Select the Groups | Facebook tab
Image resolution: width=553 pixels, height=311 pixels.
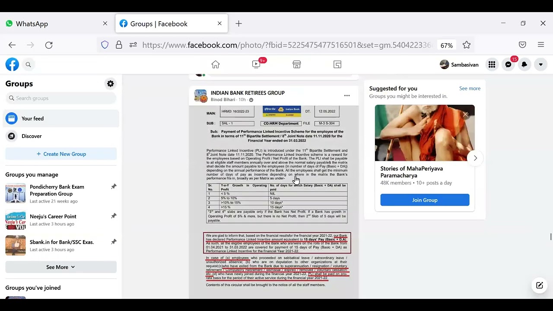[x=172, y=24]
